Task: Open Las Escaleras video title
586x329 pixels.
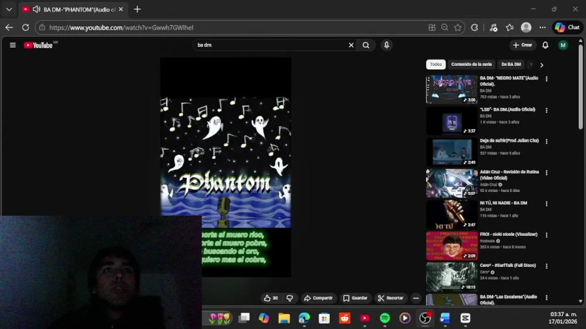Action: (x=508, y=299)
